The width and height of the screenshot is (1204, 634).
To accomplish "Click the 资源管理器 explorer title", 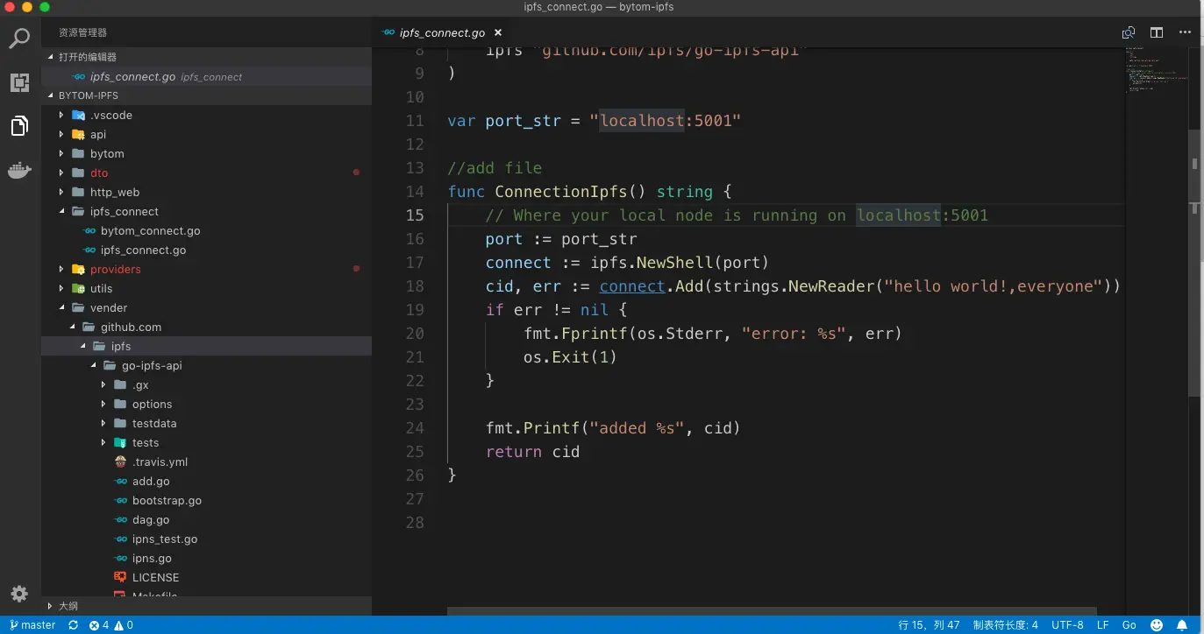I will click(x=83, y=32).
